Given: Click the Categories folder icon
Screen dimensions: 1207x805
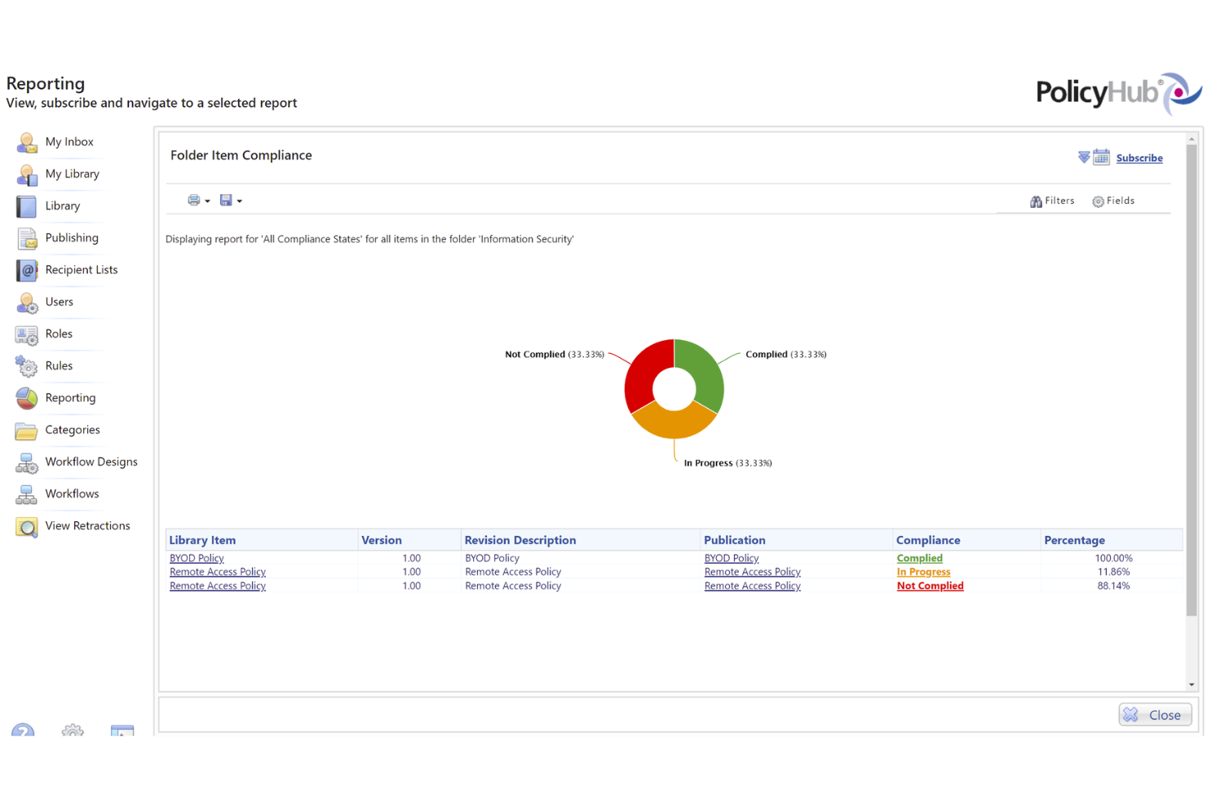Looking at the screenshot, I should coord(27,431).
